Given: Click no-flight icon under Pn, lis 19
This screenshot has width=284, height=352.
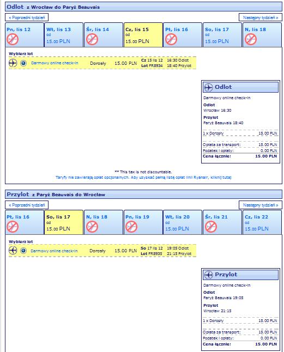Looking at the screenshot, I should tap(131, 227).
